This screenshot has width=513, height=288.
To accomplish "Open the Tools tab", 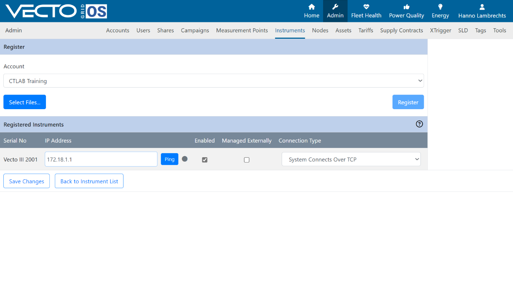I will click(500, 31).
